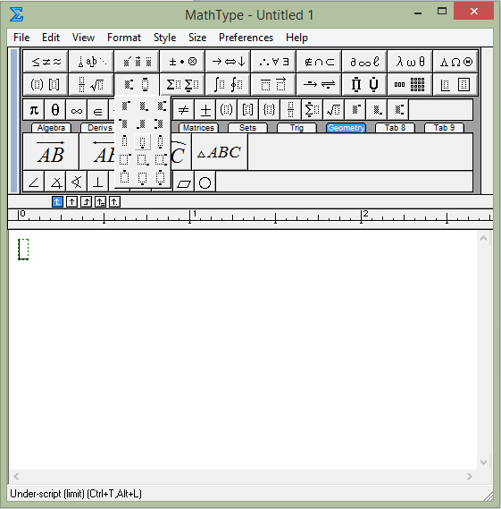Switch to Matrices tab
Viewport: 501px width, 509px height.
pos(198,128)
